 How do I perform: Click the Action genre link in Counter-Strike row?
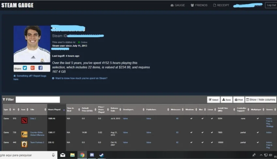click(x=269, y=132)
